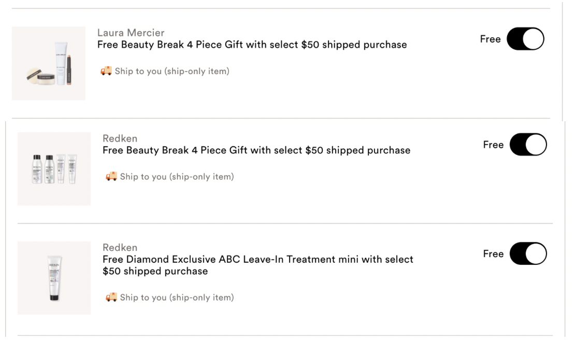The height and width of the screenshot is (341, 576).
Task: Toggle the Laura Mercier free gift switch
Action: [x=525, y=38]
